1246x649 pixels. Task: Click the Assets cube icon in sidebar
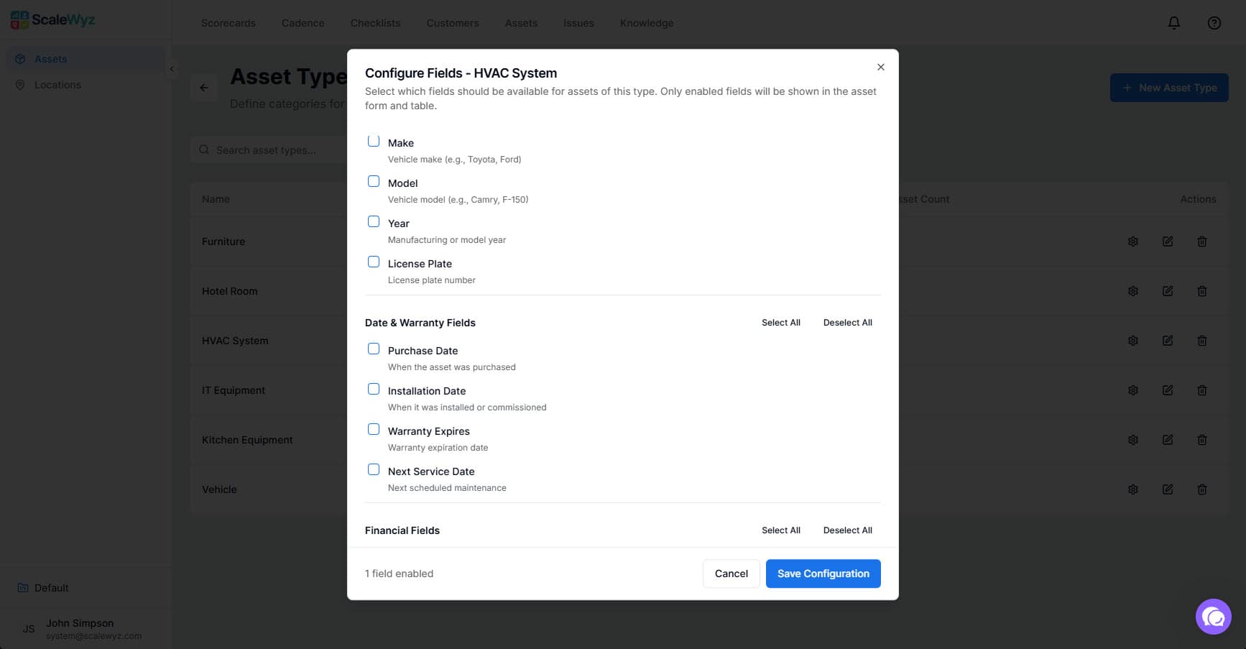coord(20,59)
